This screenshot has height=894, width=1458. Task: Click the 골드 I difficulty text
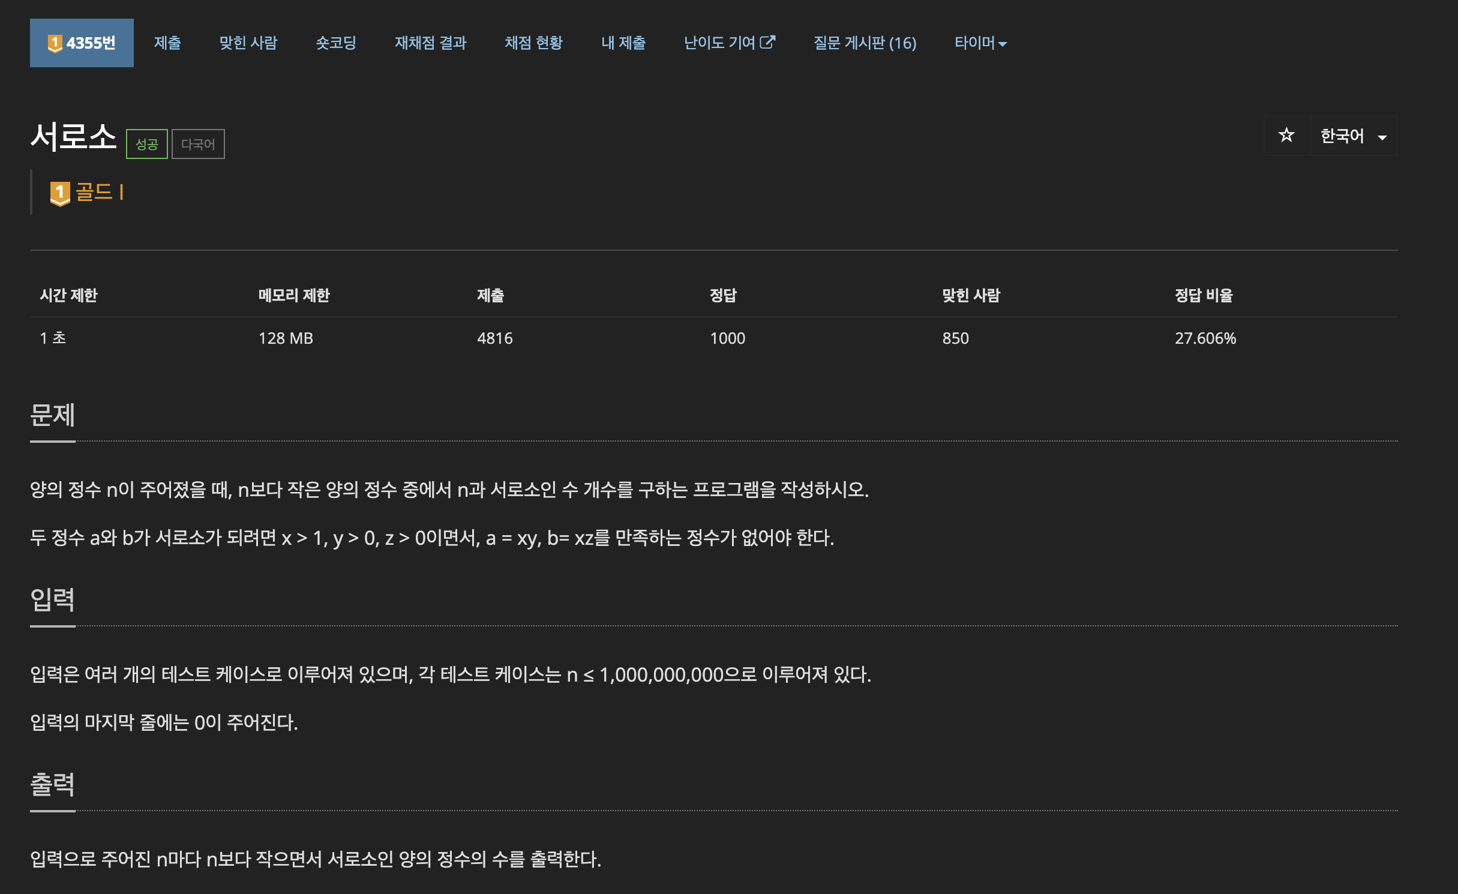click(100, 192)
